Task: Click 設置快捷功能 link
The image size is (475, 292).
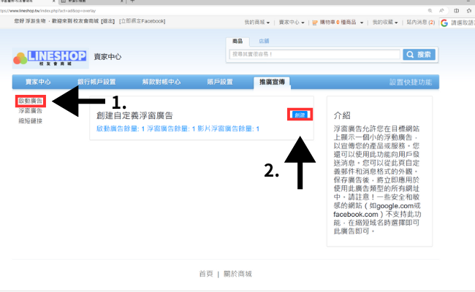Action: [x=411, y=82]
